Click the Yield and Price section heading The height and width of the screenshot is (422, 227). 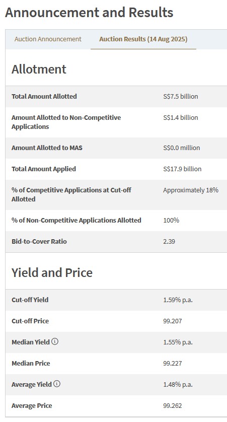(52, 272)
